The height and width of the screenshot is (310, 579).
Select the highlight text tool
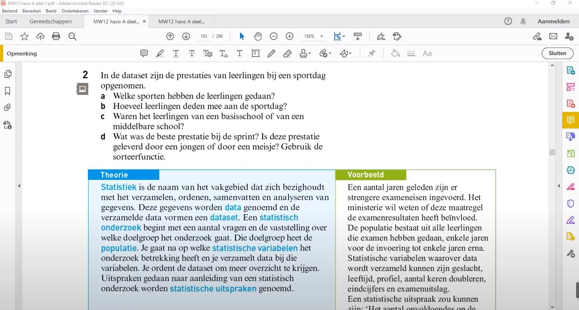(160, 53)
